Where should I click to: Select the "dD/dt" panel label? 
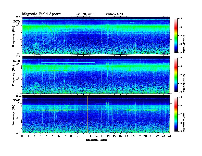(16, 61)
